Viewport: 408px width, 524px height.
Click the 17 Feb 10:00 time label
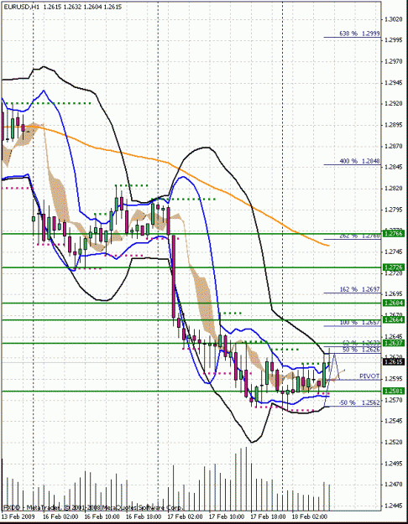point(227,517)
